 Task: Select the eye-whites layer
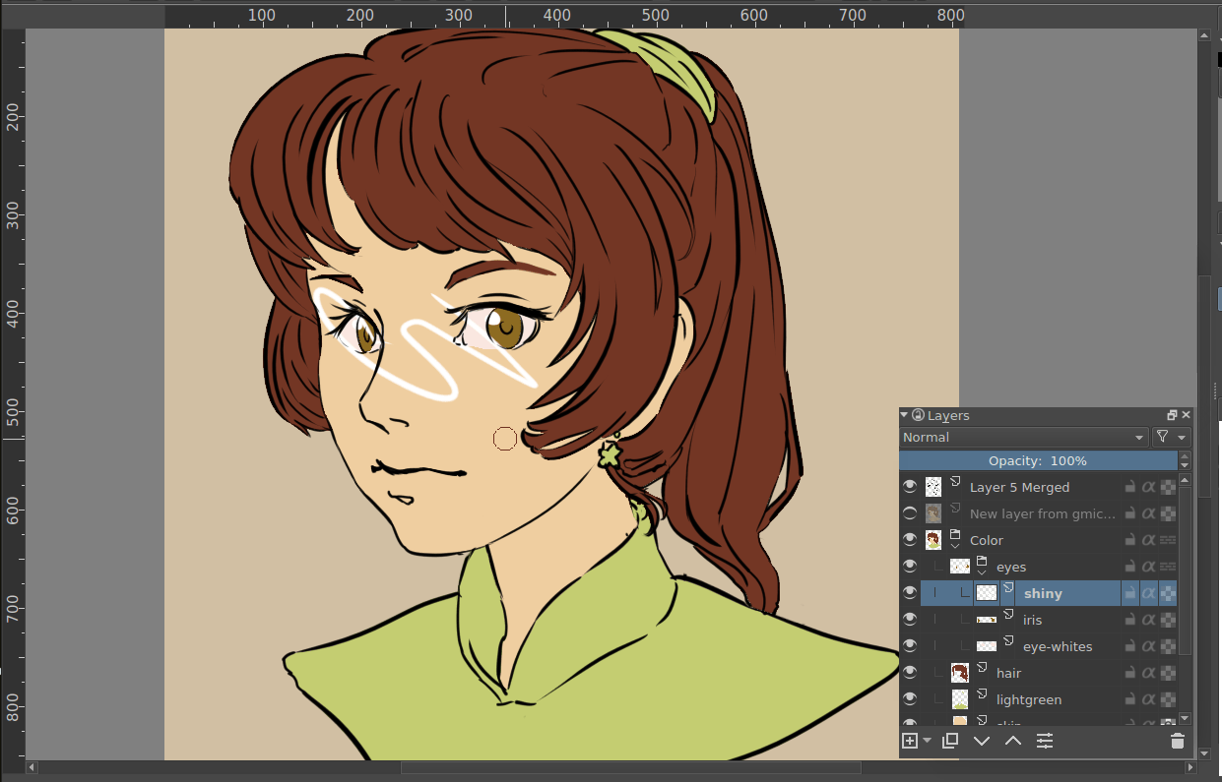click(1058, 646)
